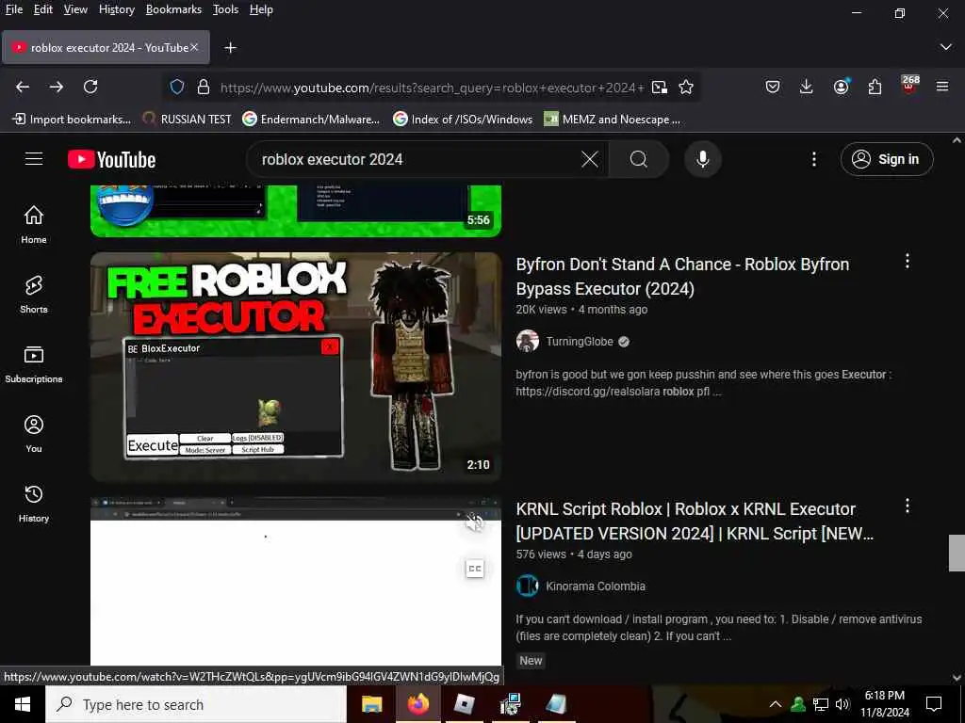The height and width of the screenshot is (723, 965).
Task: Open File Explorer from the taskbar
Action: point(371,704)
